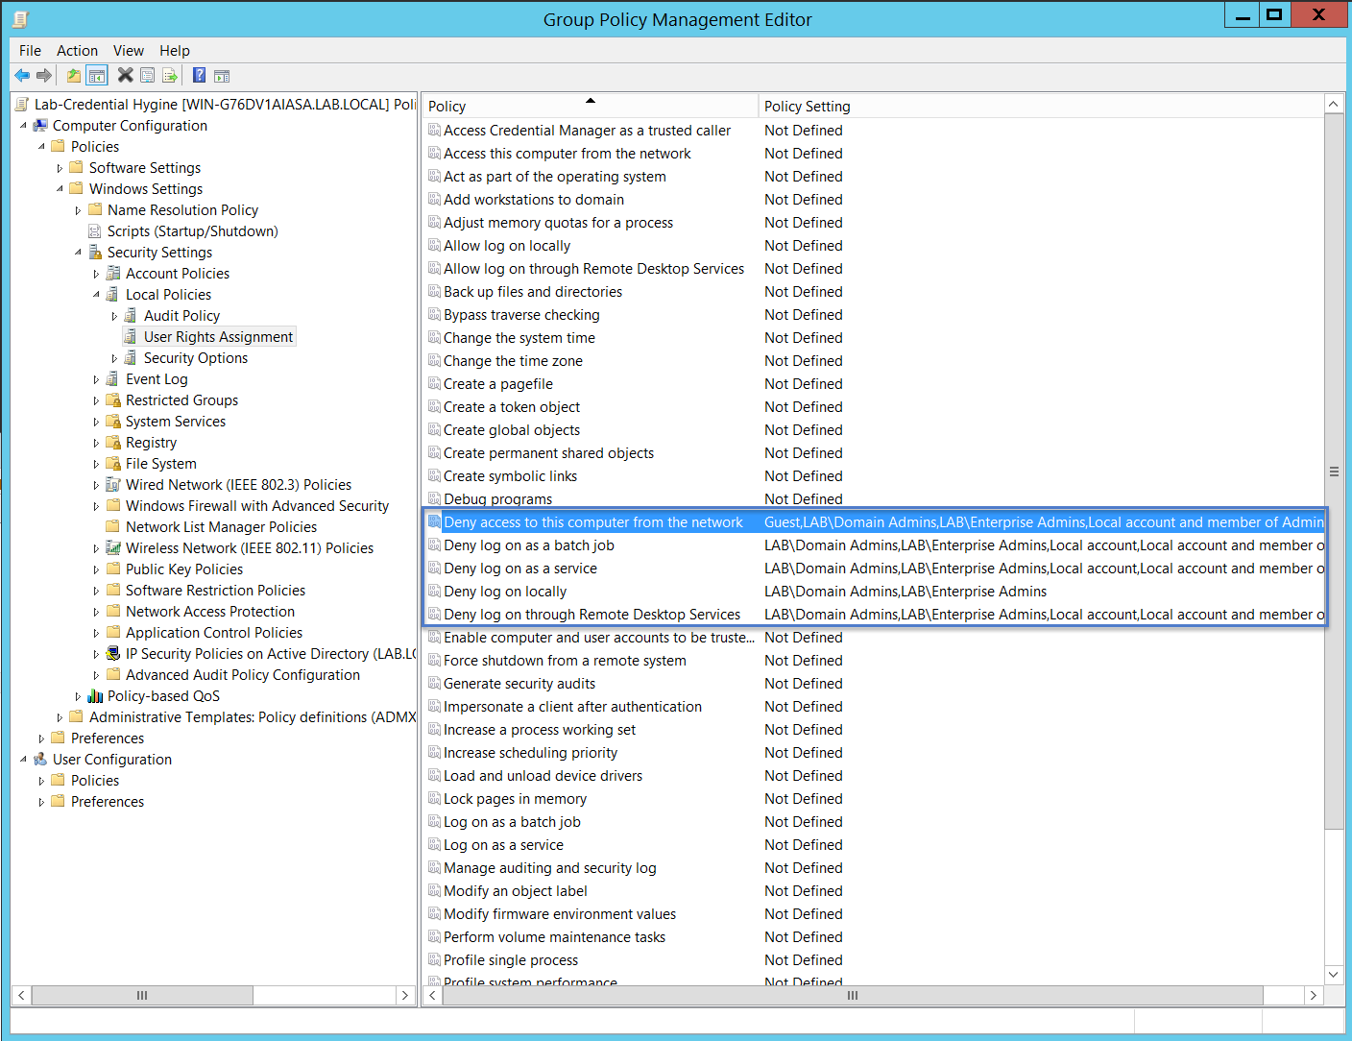Screen dimensions: 1352x1041
Task: Open the View menu
Action: pos(129,51)
